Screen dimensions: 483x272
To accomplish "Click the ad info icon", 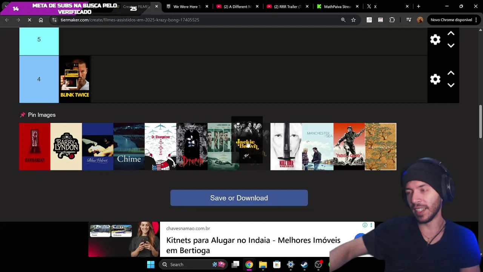I will coord(365,225).
